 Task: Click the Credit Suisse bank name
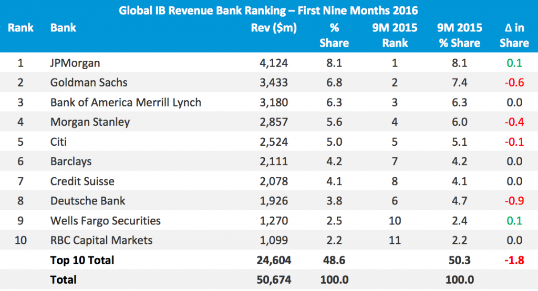coord(82,181)
